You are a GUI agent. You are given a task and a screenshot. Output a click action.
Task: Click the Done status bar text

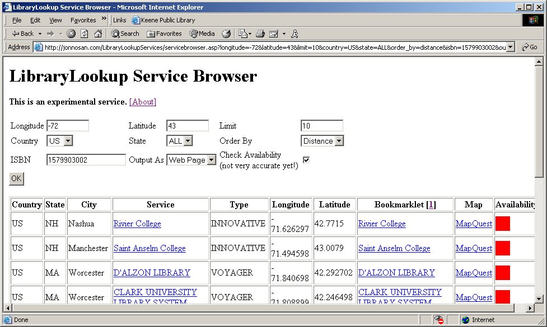[x=21, y=320]
